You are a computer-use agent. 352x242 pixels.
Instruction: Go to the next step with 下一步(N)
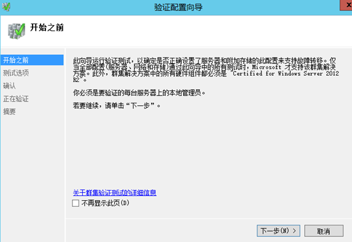(x=278, y=231)
